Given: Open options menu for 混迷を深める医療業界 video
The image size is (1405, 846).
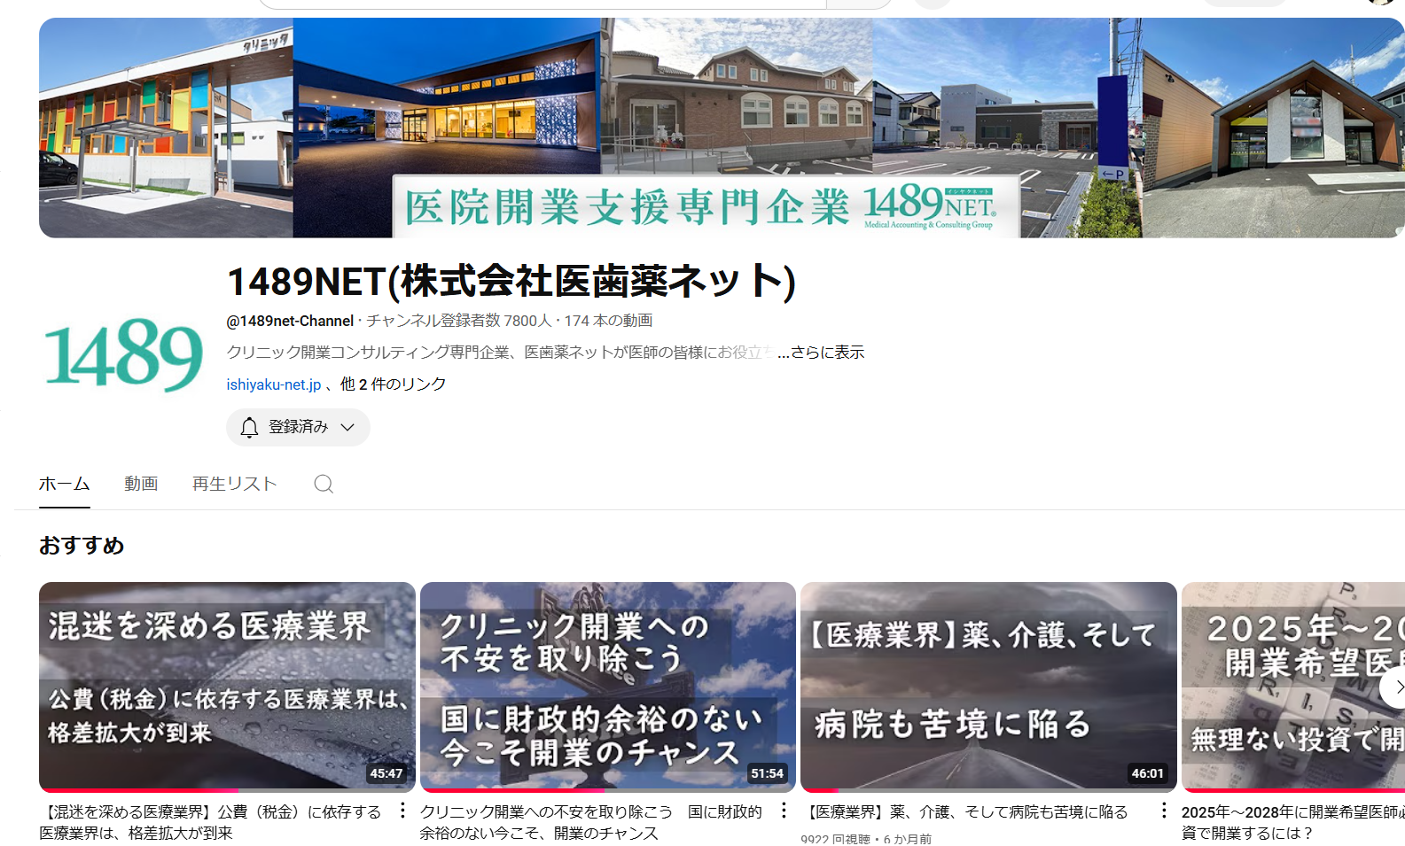Looking at the screenshot, I should tap(402, 811).
